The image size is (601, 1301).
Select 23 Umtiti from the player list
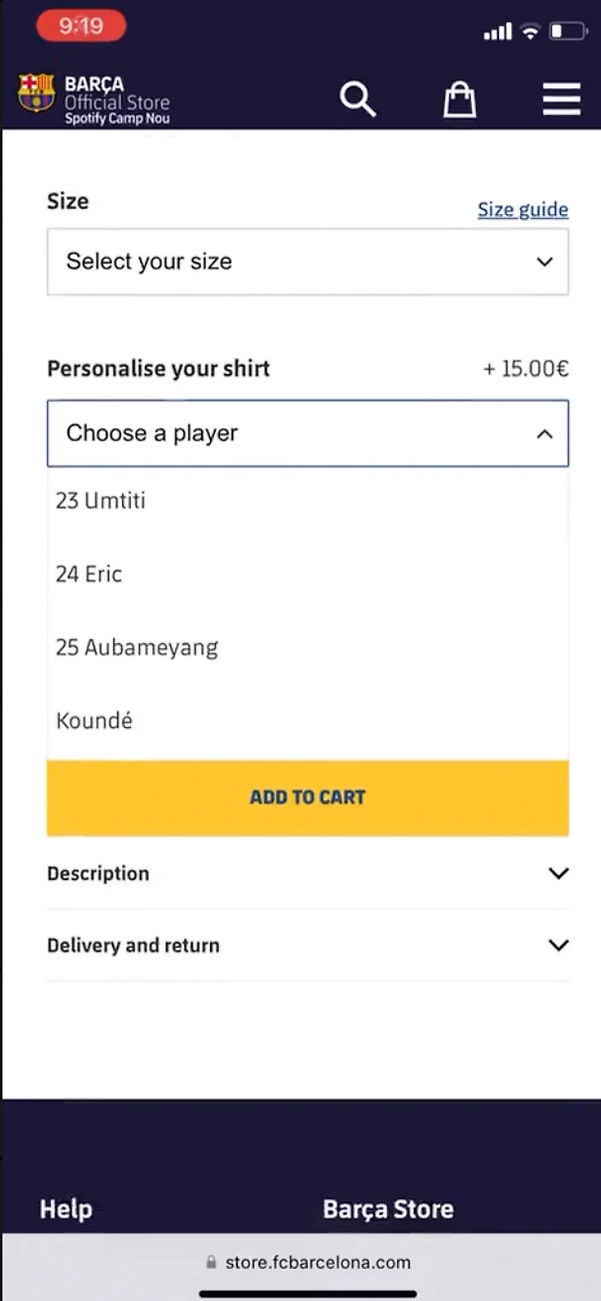point(308,501)
